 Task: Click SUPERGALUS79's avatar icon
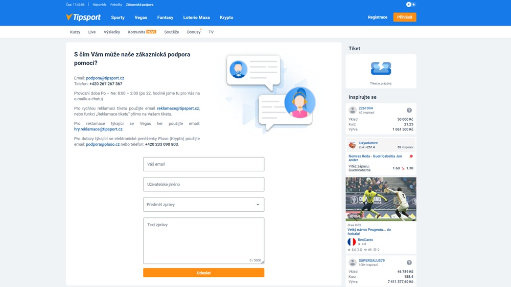tap(353, 262)
